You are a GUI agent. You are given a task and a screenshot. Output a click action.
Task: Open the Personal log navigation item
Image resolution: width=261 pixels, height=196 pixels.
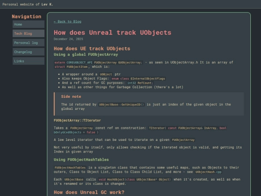tap(29, 43)
